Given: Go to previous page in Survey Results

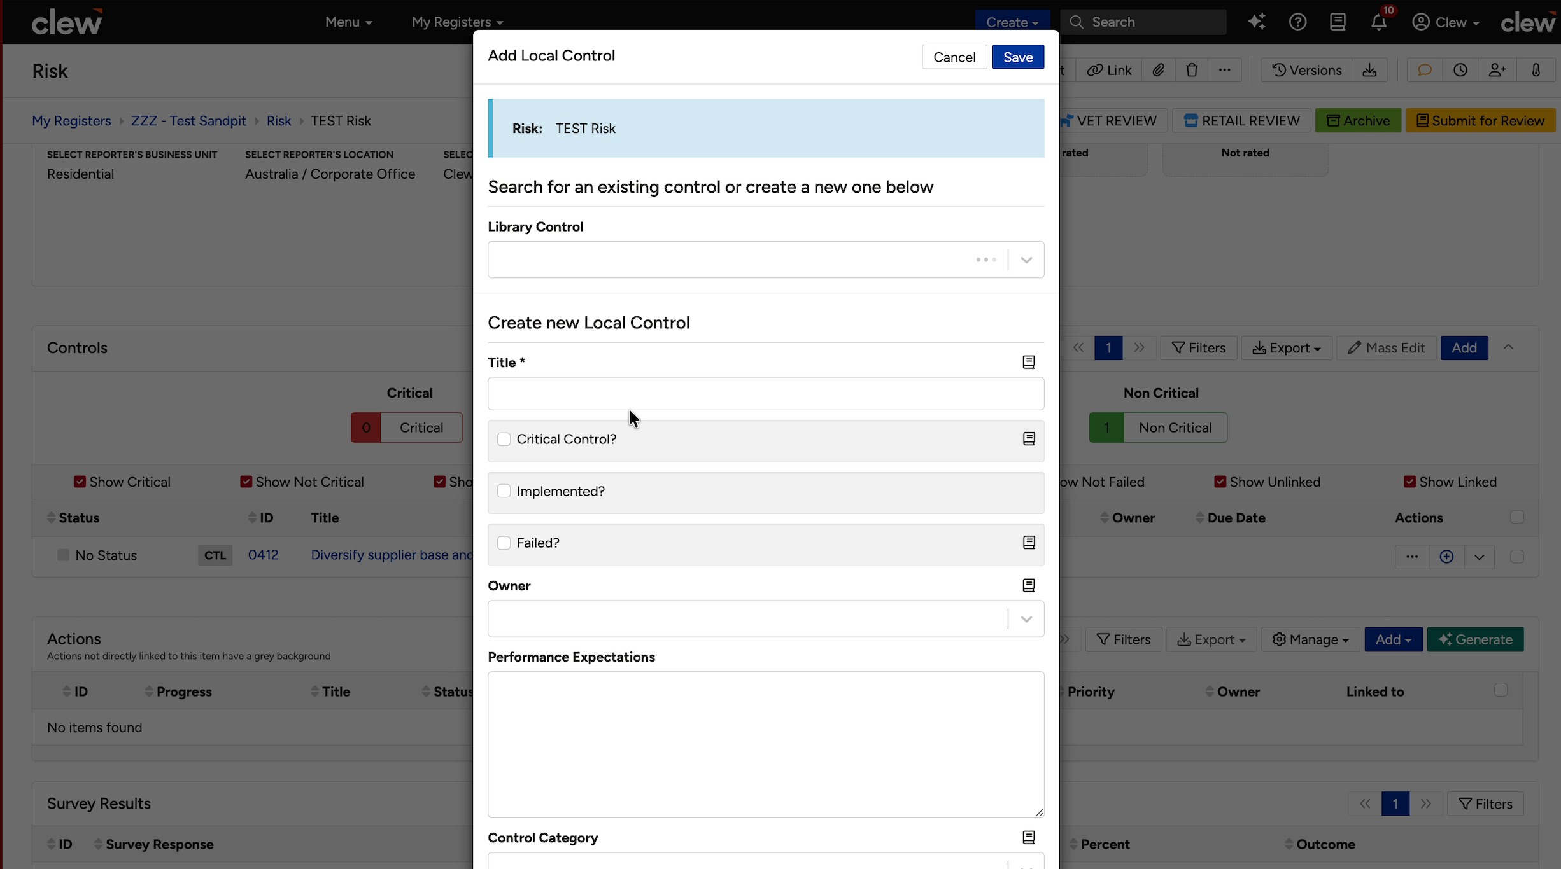Looking at the screenshot, I should click(x=1365, y=804).
